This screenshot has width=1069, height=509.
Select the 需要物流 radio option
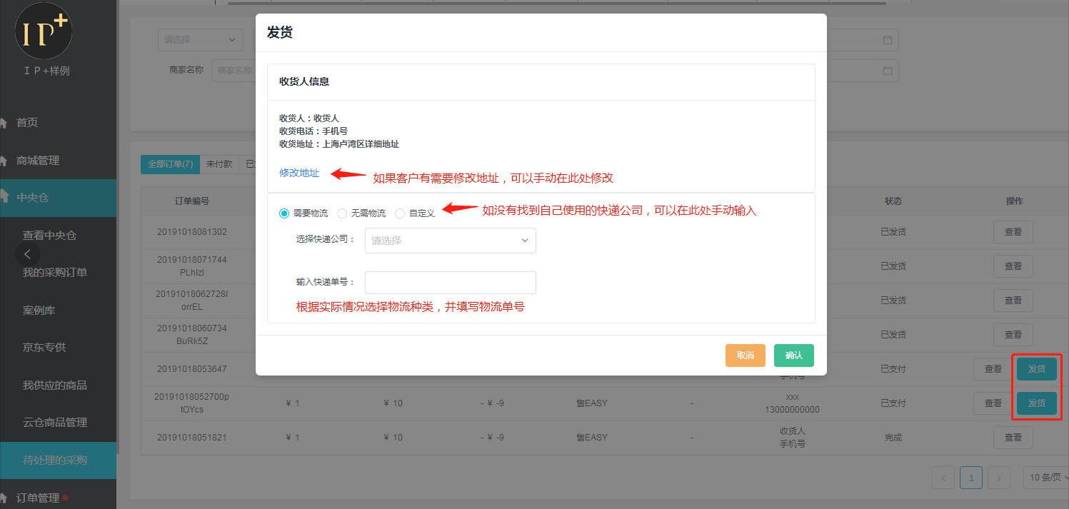pos(284,213)
